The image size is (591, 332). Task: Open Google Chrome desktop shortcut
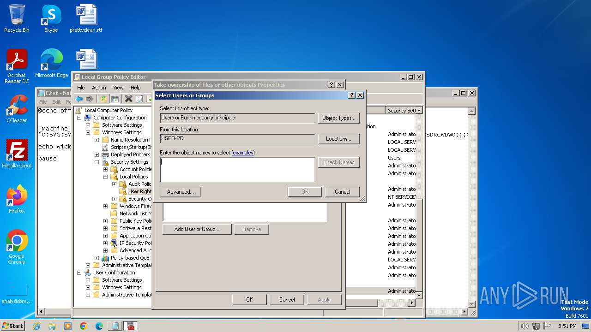click(17, 247)
